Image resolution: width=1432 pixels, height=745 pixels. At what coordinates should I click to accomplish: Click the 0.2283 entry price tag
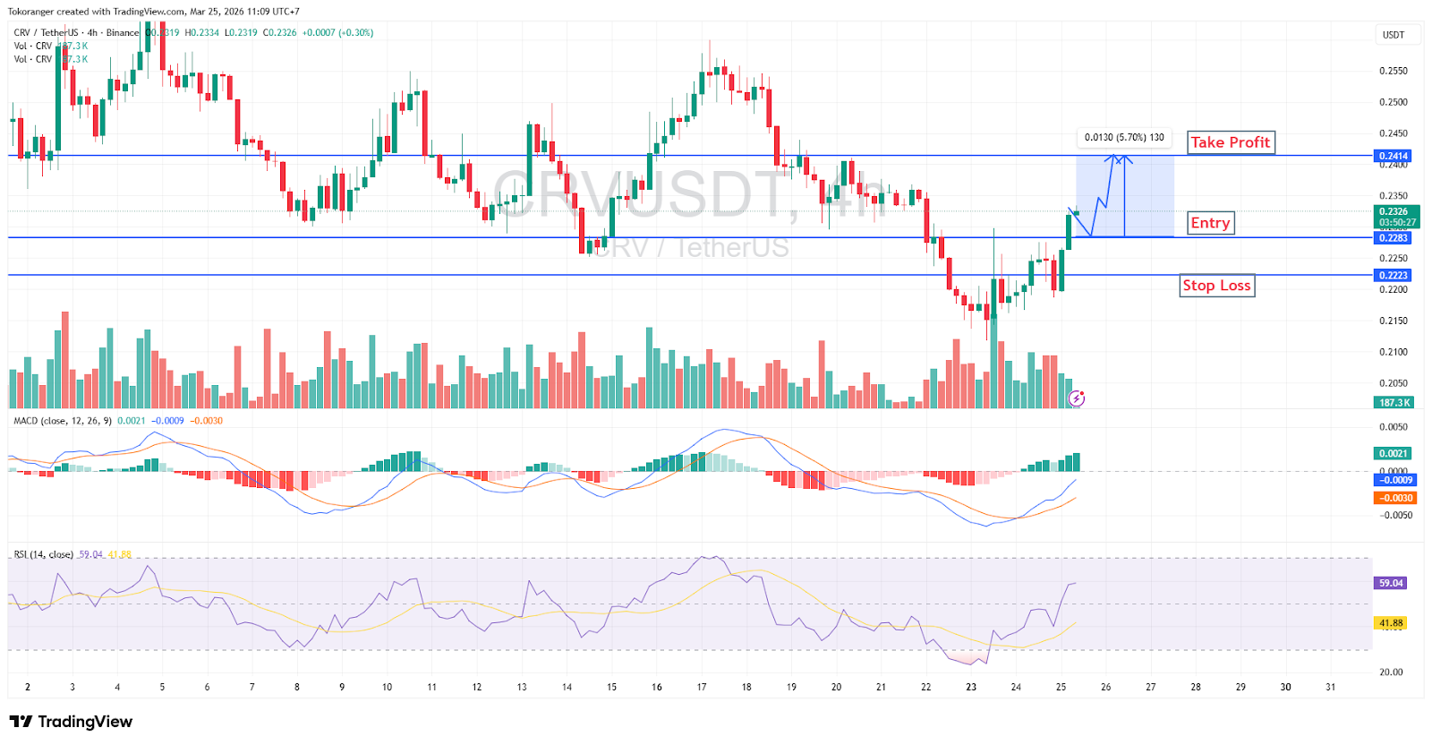click(x=1393, y=238)
